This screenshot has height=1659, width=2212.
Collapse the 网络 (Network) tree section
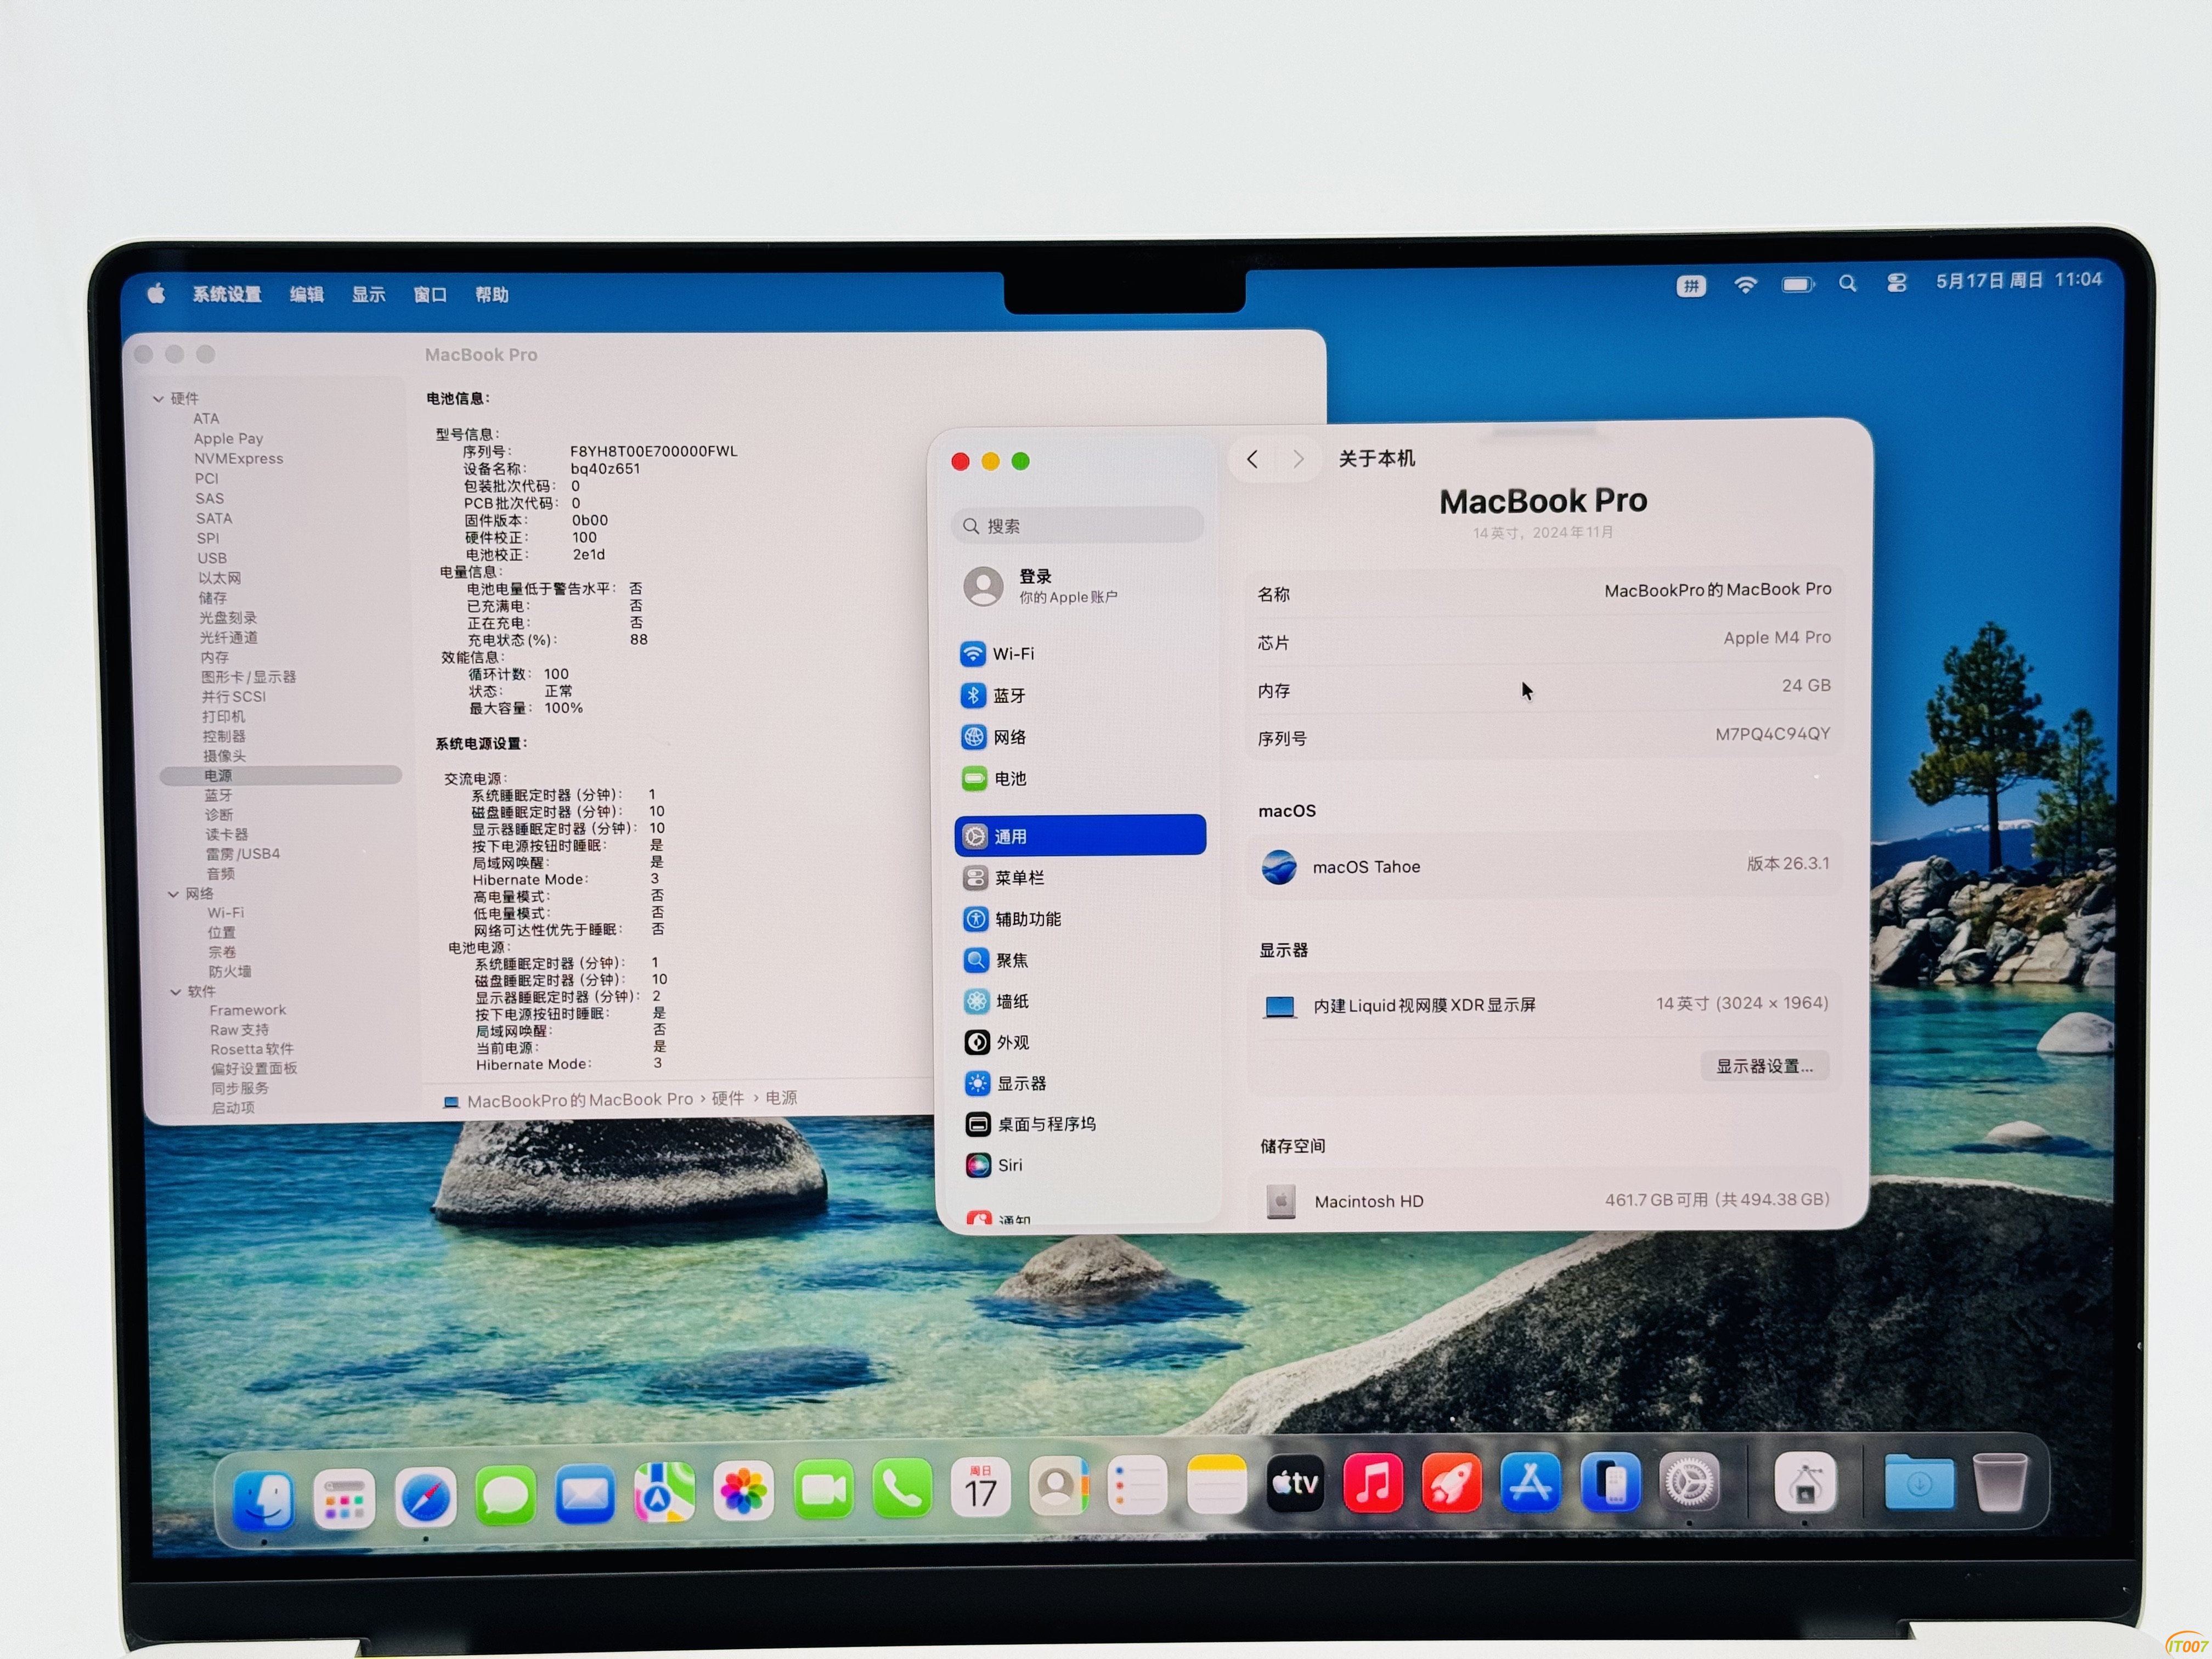point(173,894)
